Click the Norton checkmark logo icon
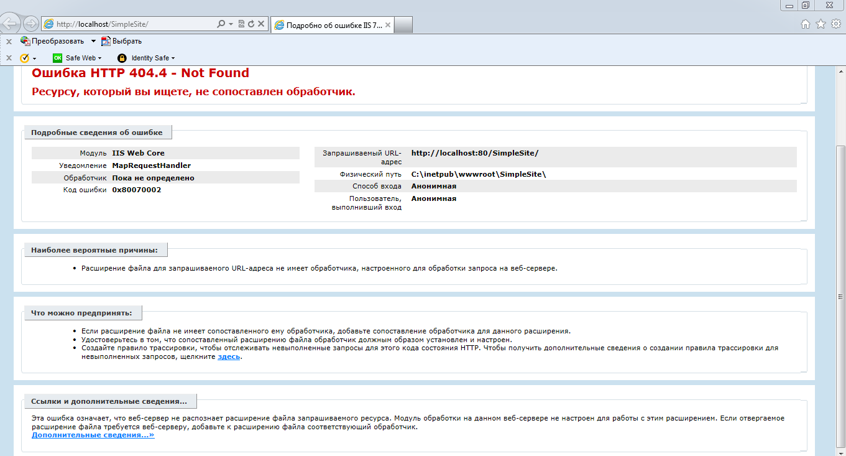Image resolution: width=846 pixels, height=456 pixels. (x=25, y=58)
